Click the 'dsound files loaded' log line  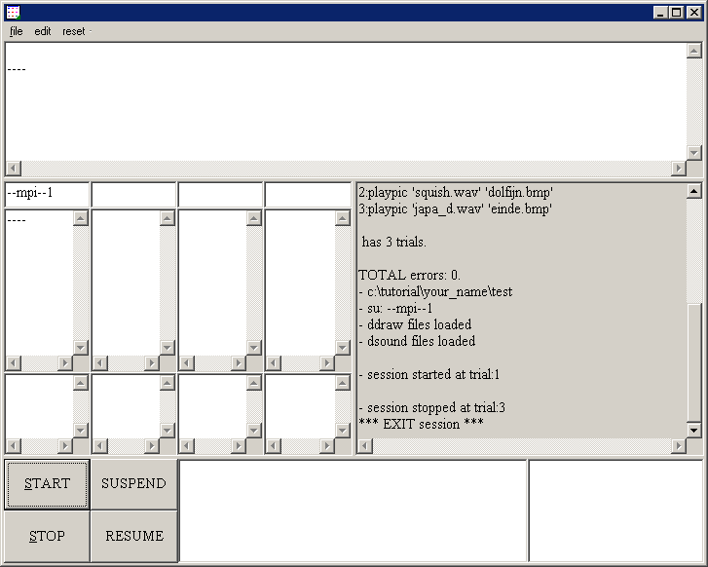point(417,341)
